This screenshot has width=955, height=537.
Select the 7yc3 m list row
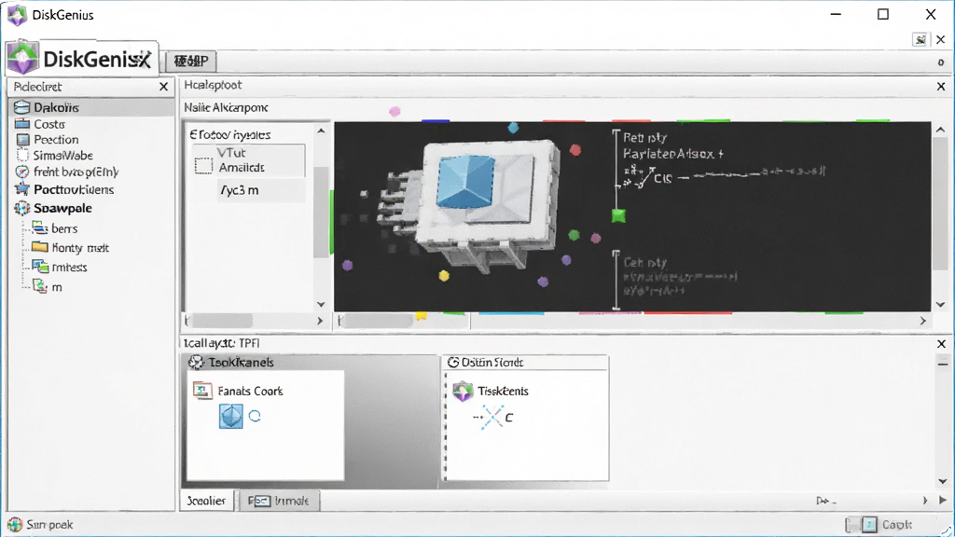[x=261, y=190]
